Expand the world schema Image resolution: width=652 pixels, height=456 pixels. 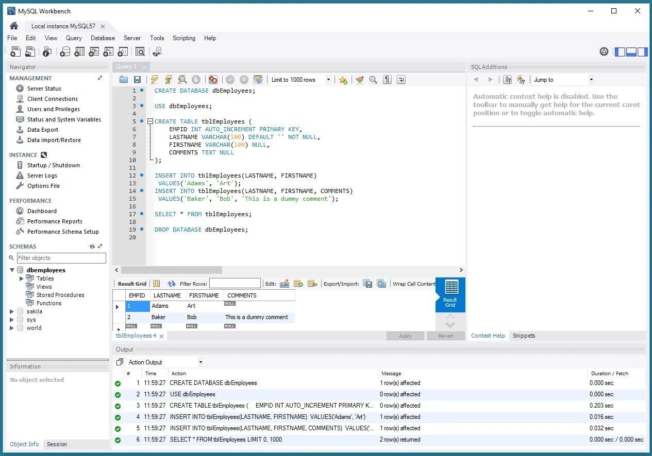[12, 328]
